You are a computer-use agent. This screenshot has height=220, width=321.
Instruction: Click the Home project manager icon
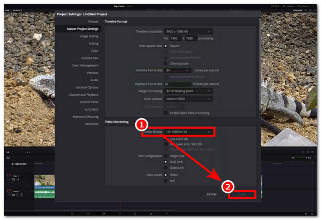coord(306,214)
